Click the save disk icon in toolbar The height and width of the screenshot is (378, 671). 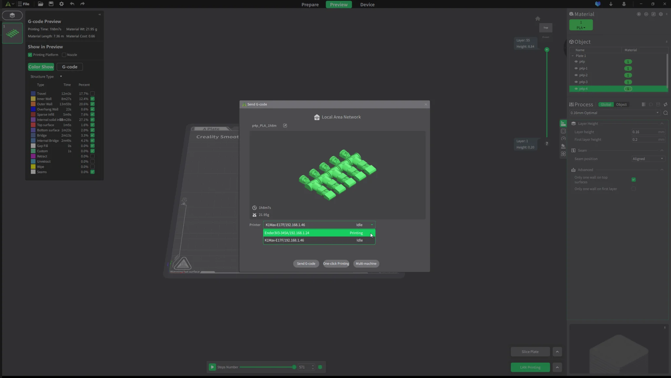[x=51, y=4]
